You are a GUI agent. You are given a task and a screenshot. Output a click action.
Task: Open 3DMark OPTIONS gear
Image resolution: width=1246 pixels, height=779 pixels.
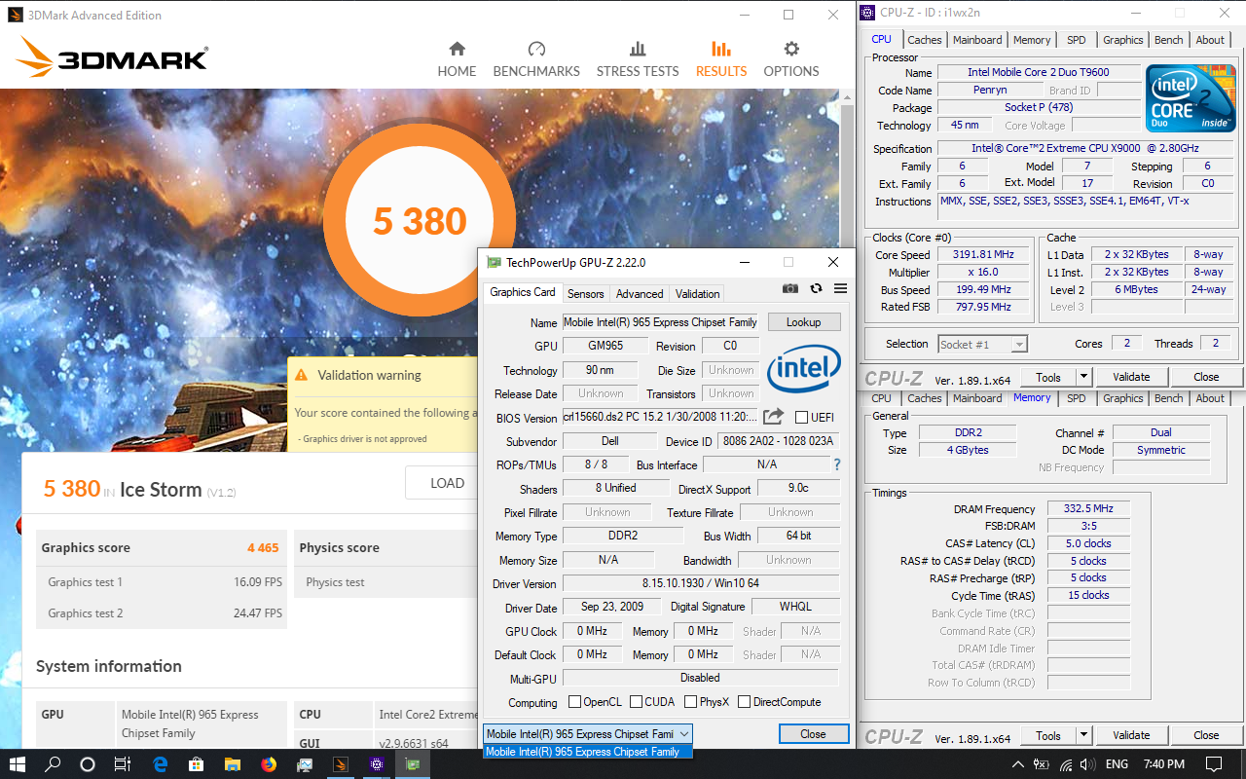791,59
